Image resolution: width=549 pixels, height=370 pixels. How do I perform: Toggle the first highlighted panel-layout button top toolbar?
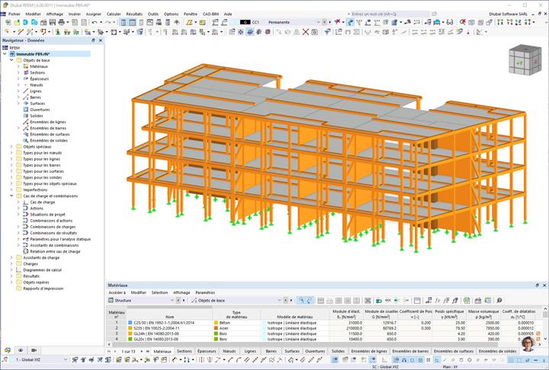124,22
